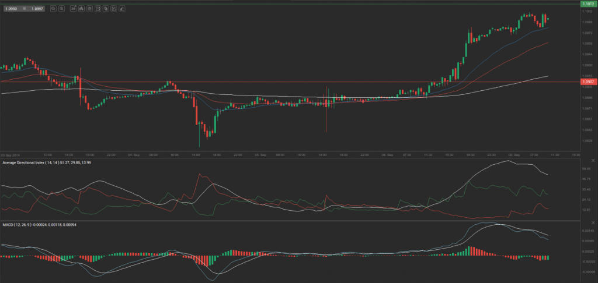Open the drawing tools pencil-chart icon
This screenshot has height=283, width=598.
(114, 8)
